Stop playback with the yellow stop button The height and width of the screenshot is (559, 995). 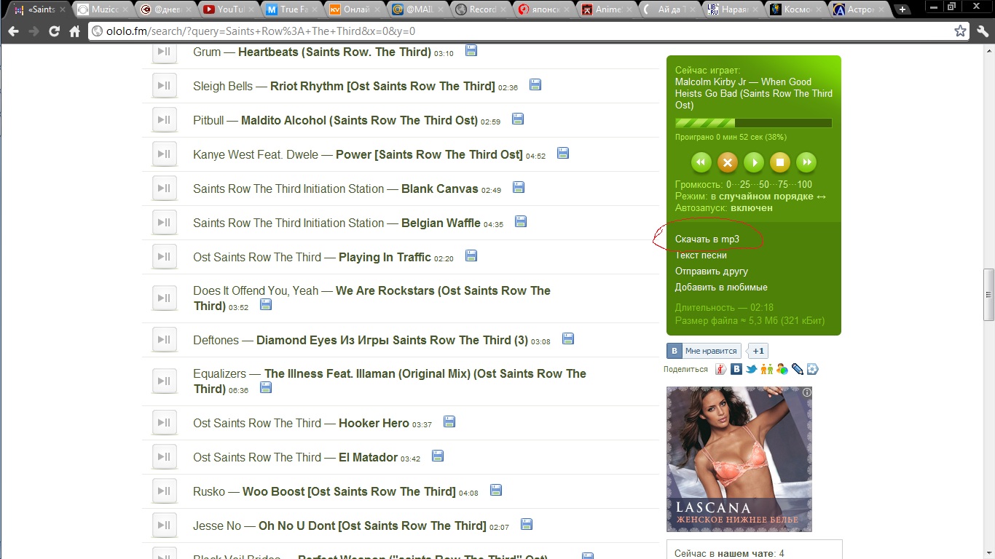pos(779,162)
